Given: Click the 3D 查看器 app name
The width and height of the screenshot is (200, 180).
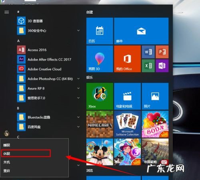Looking at the screenshot, I should click(x=35, y=21).
